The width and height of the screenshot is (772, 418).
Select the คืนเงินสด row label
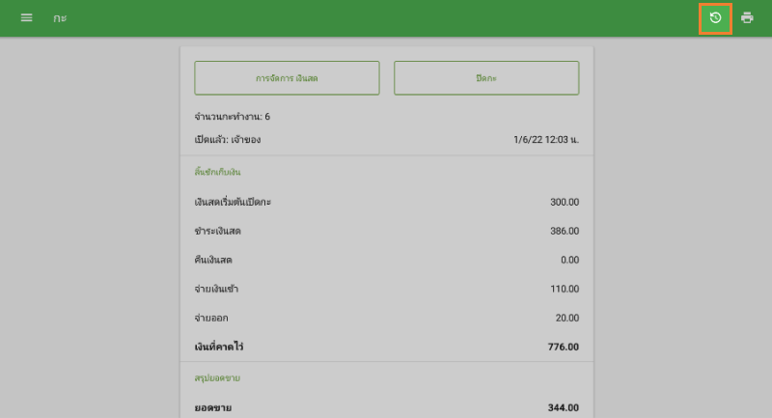[213, 260]
